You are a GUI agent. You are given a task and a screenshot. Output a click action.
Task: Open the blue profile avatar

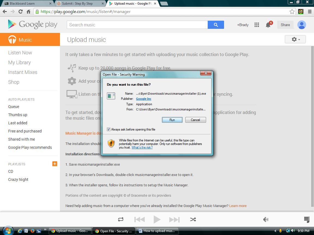coord(301,25)
